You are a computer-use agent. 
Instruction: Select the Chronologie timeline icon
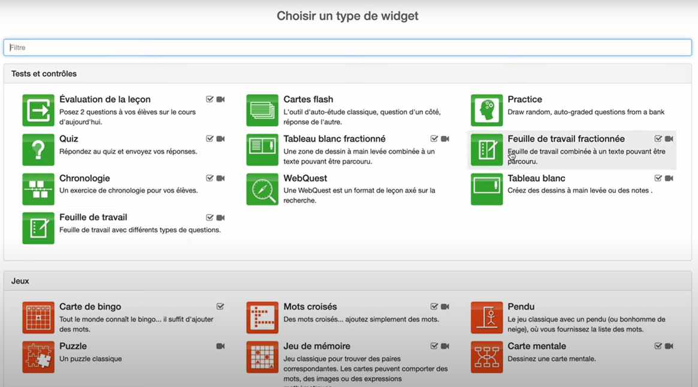[38, 189]
